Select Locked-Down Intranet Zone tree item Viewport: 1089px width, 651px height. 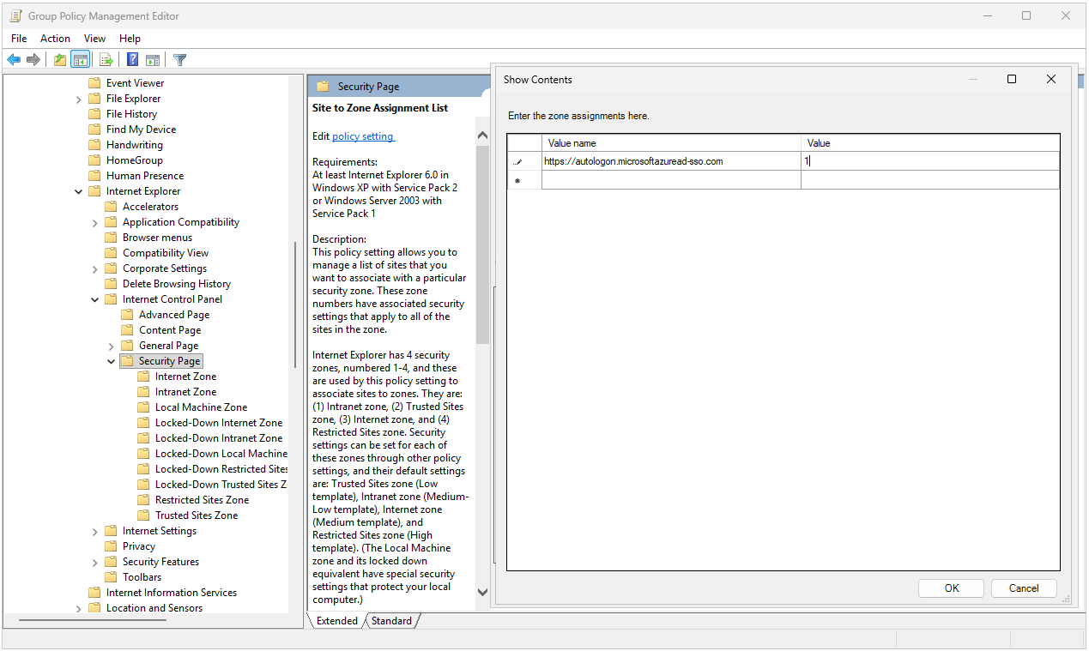click(219, 438)
